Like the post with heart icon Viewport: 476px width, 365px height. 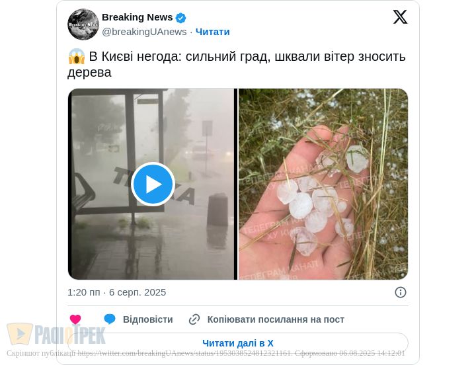[75, 319]
